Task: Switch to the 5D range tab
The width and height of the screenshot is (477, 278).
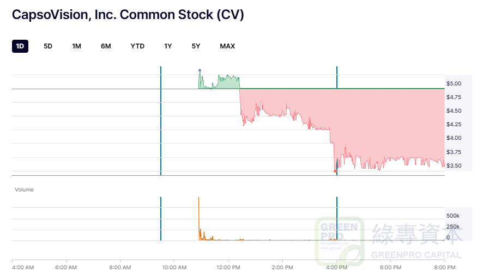Action: click(x=48, y=46)
